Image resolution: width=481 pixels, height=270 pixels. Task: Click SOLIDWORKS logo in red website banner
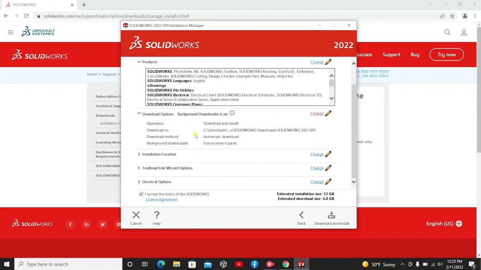pos(39,55)
